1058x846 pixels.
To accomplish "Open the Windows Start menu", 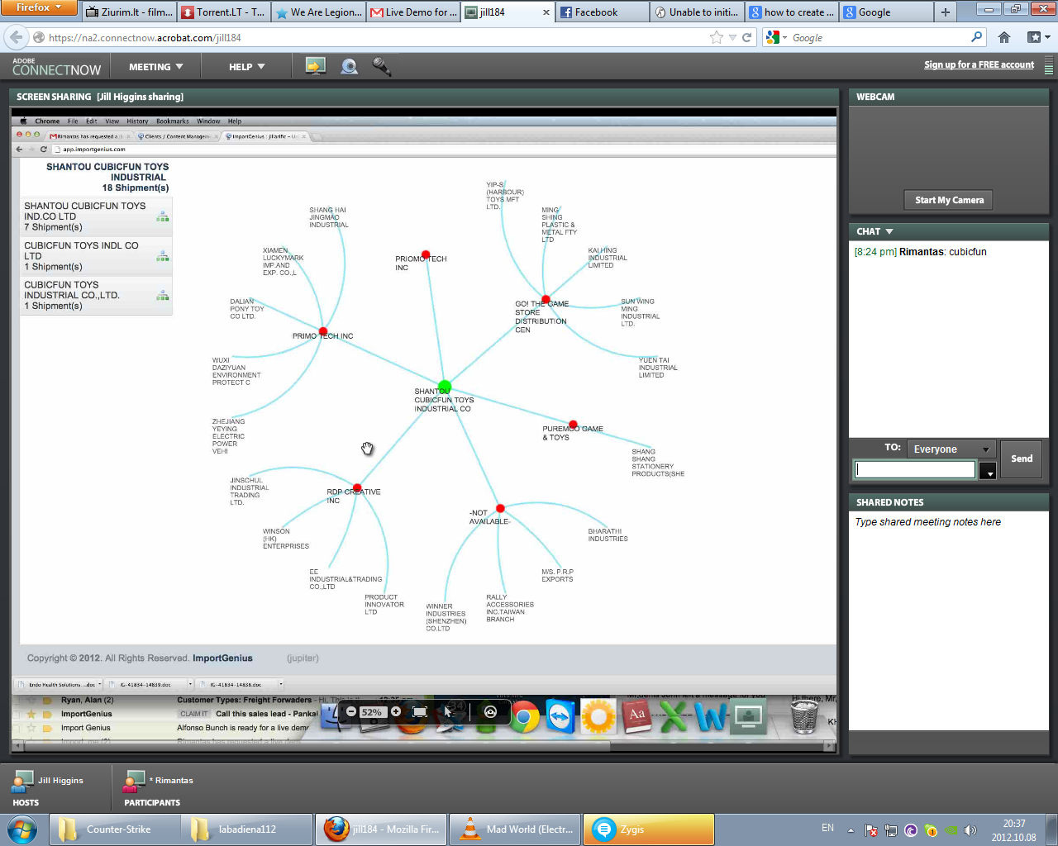I will 22,829.
